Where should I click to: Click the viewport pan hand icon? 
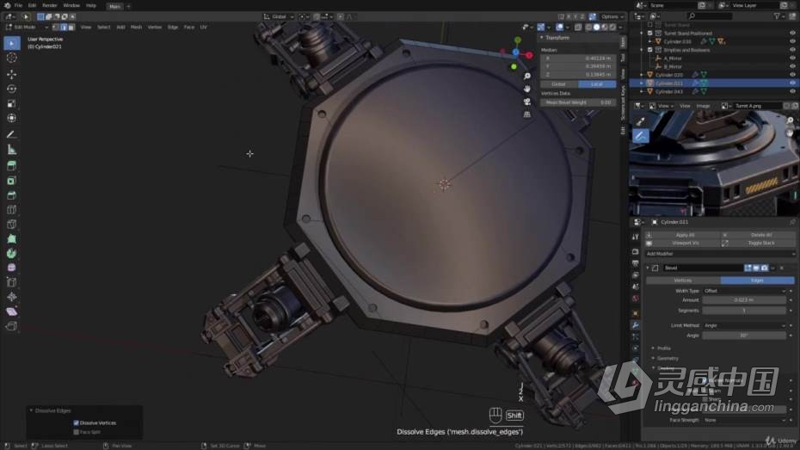point(527,89)
